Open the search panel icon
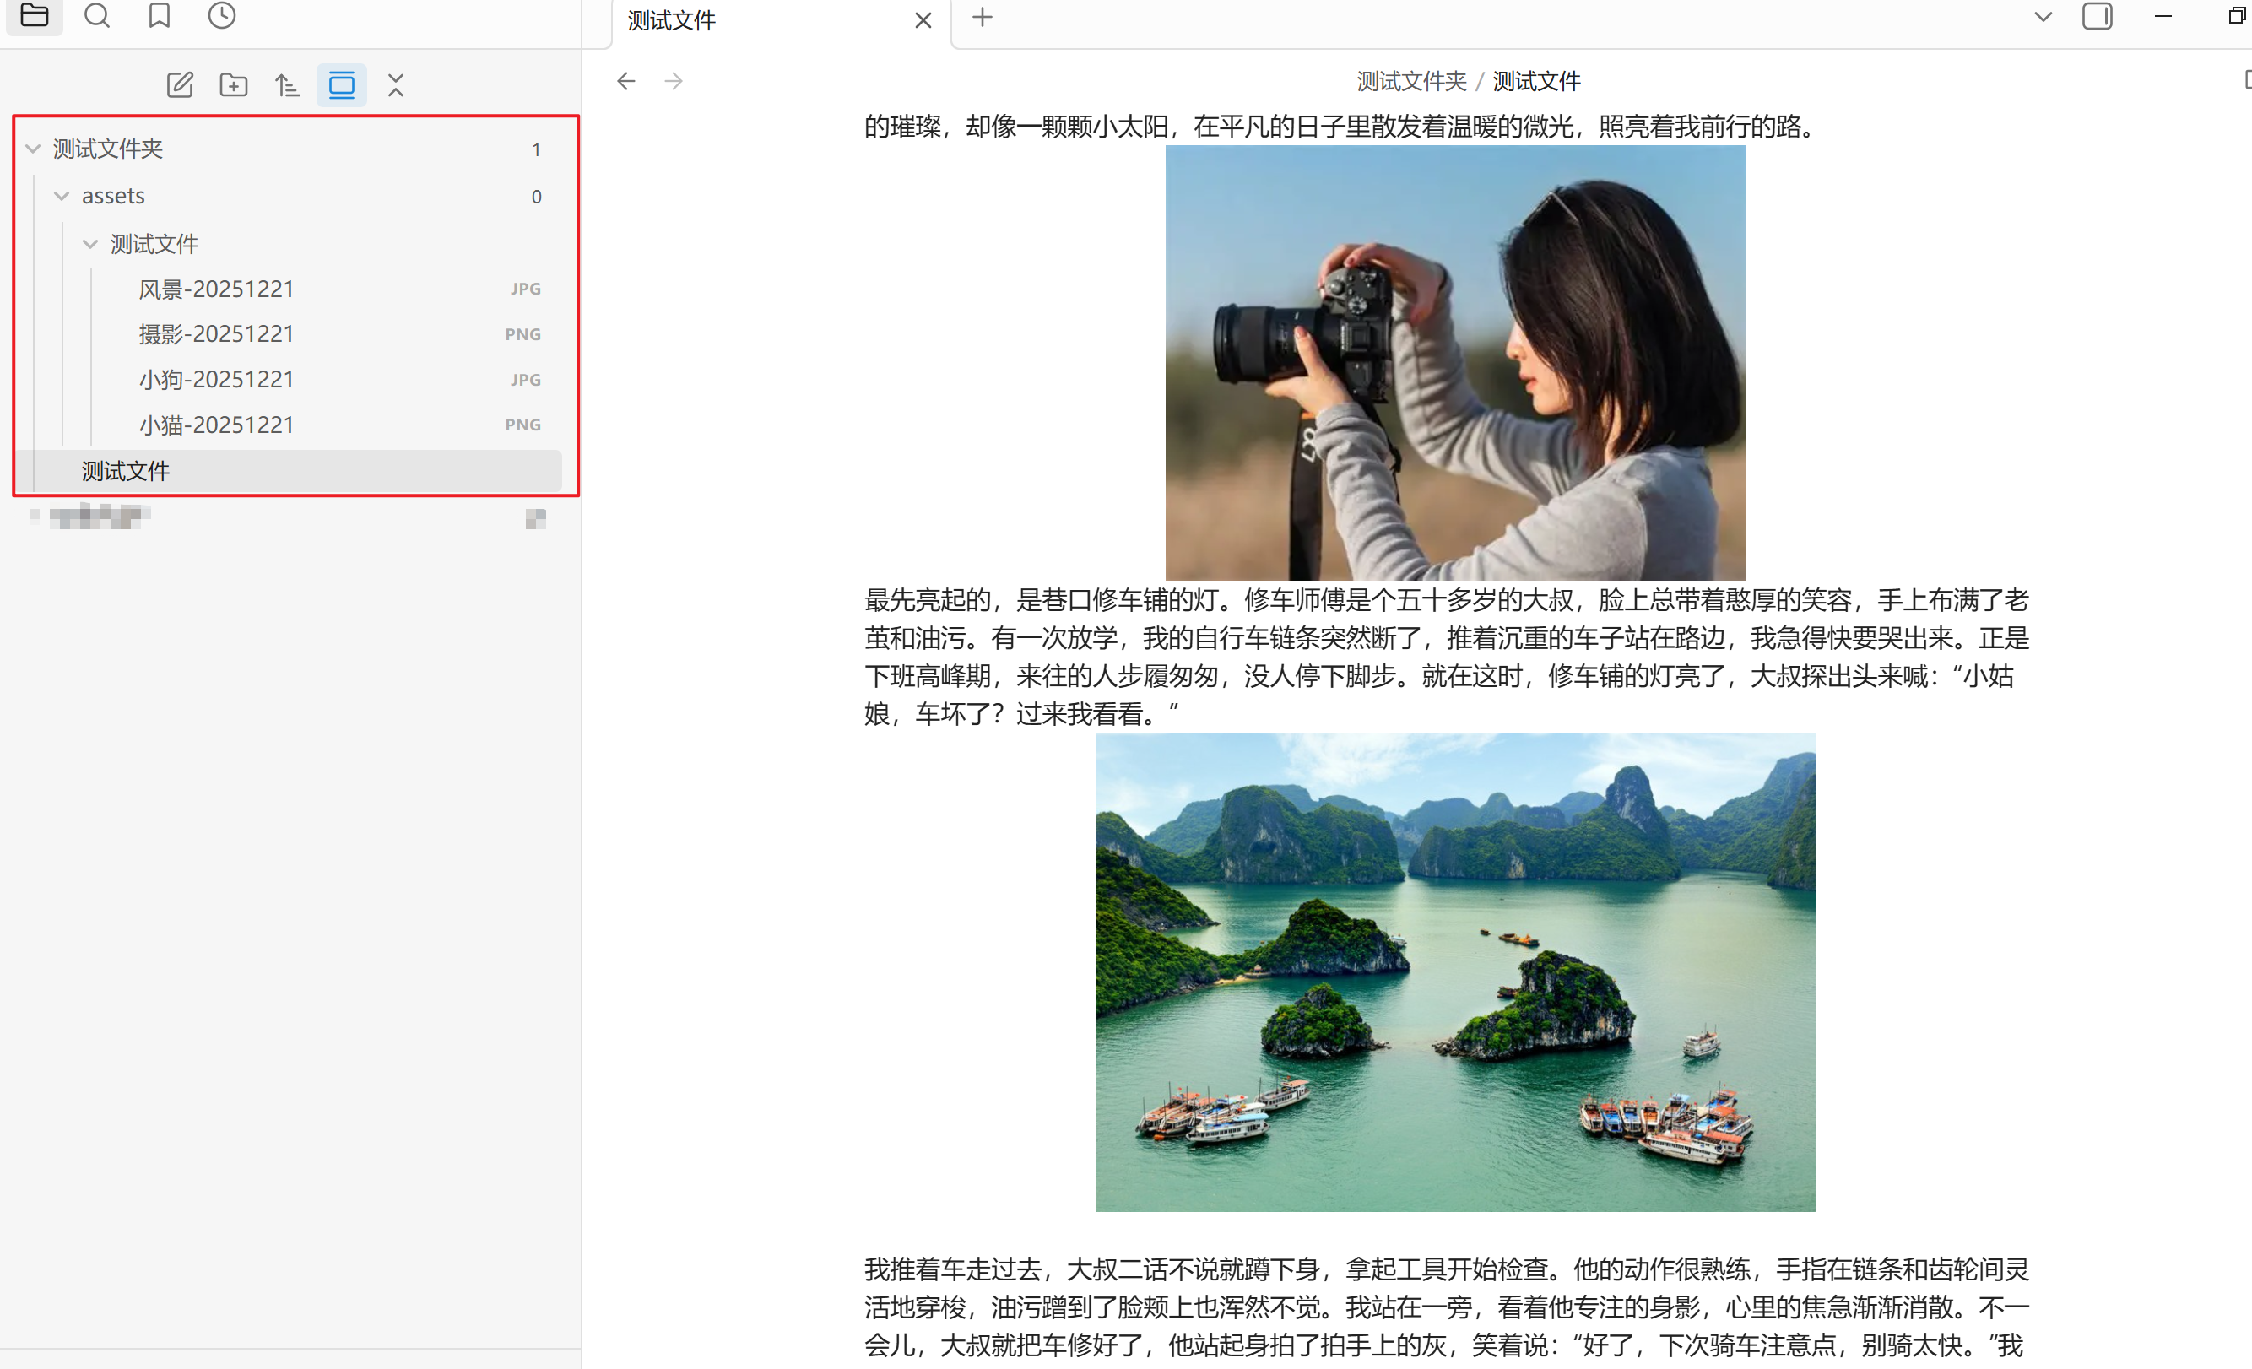2252x1369 pixels. [x=97, y=15]
